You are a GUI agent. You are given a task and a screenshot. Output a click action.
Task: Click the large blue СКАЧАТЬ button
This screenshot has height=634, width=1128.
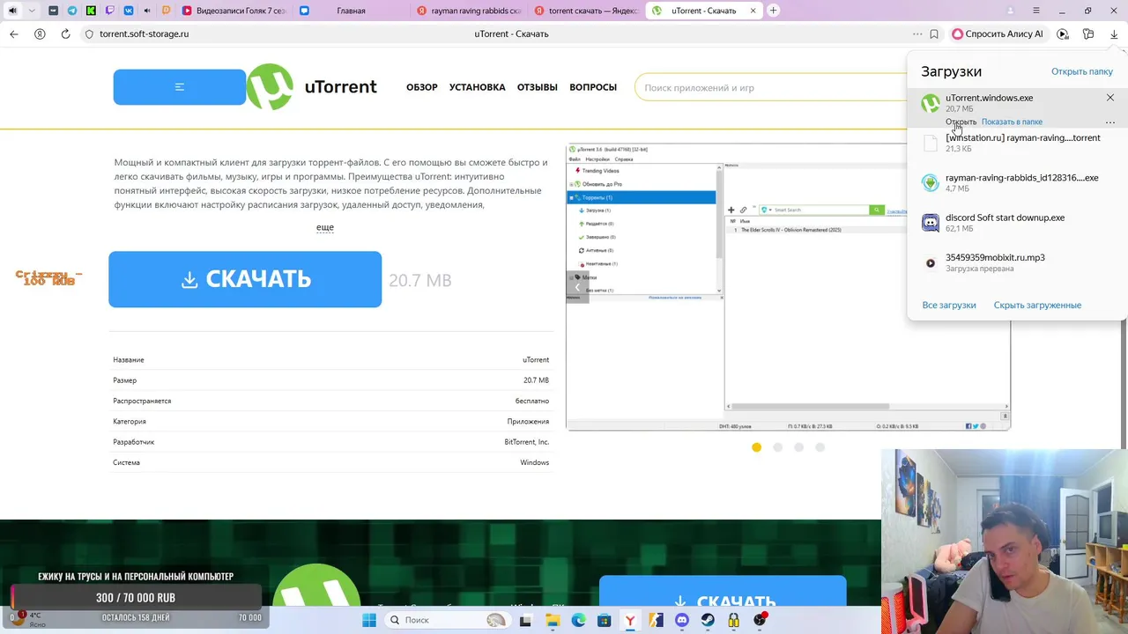[245, 279]
